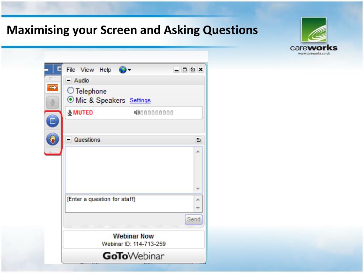Viewport: 364px width, 273px height.
Task: Click the orange arrow collapse panel button
Action: click(x=53, y=87)
